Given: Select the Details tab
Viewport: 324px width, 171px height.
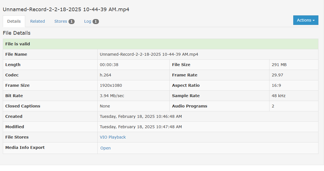Looking at the screenshot, I should (x=14, y=21).
